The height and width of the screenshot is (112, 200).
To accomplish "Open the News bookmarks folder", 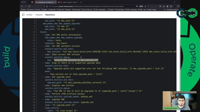I will coord(23,10).
